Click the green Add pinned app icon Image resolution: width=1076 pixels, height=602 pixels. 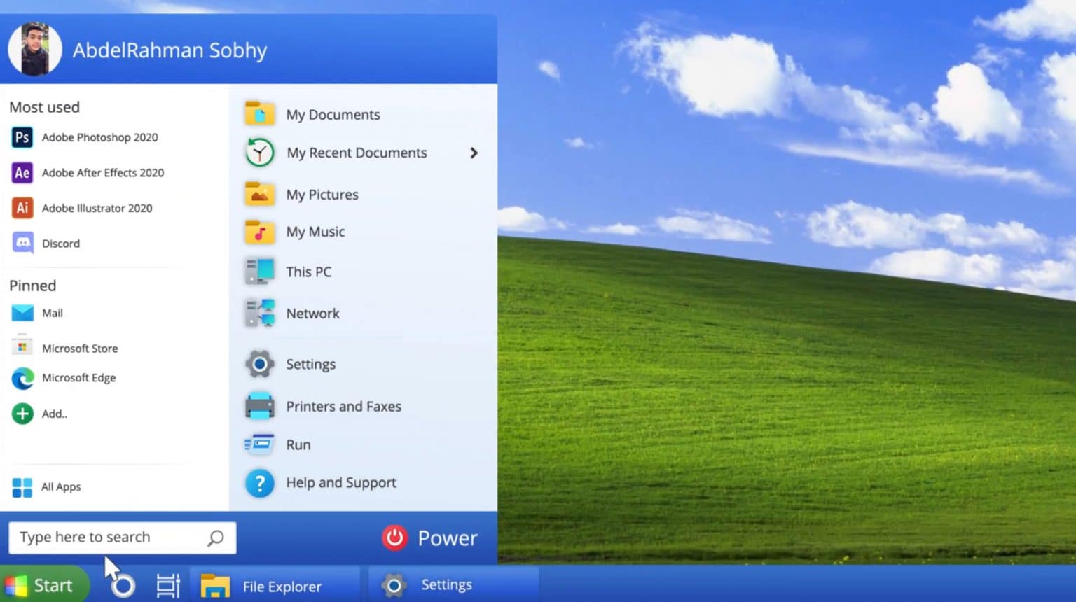click(22, 414)
